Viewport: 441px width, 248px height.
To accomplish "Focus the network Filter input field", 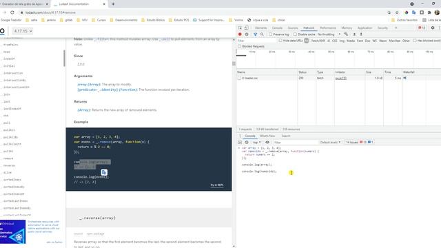I will [x=257, y=41].
